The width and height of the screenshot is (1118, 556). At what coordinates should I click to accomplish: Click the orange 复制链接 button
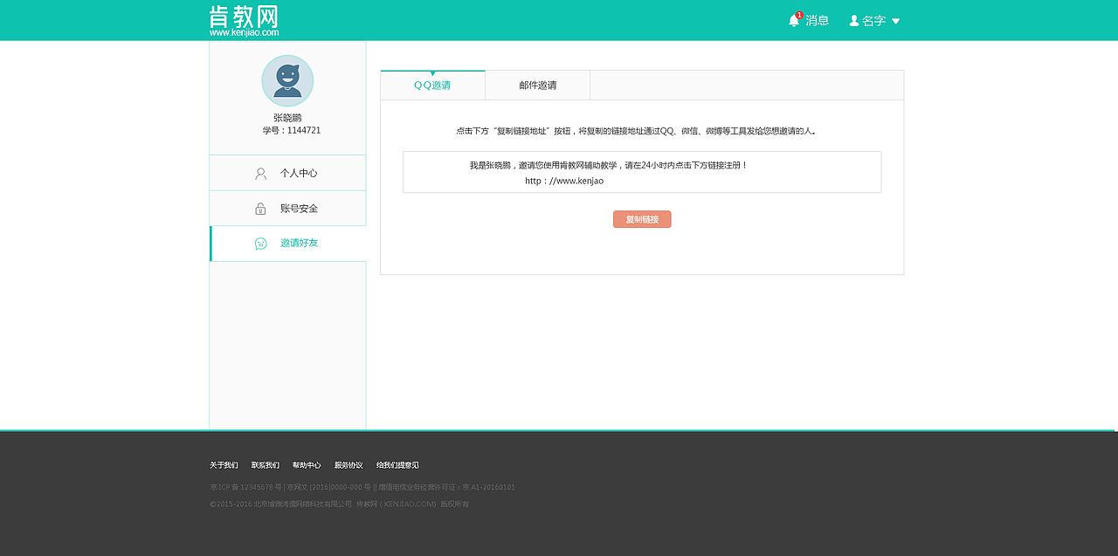tap(642, 219)
